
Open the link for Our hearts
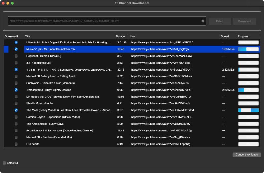click(x=161, y=144)
